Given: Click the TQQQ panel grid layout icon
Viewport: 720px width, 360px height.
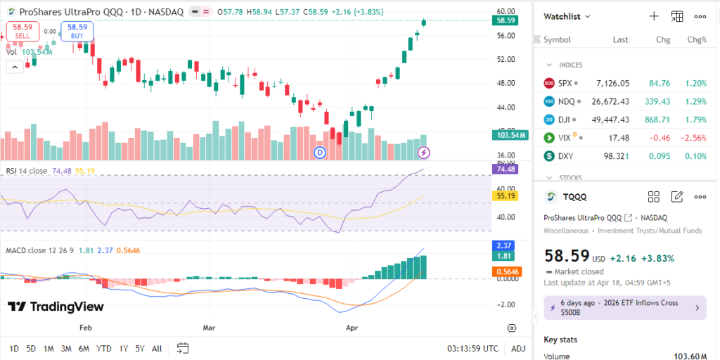Looking at the screenshot, I should [x=653, y=197].
